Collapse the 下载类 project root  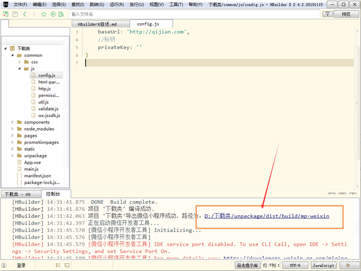coord(6,49)
